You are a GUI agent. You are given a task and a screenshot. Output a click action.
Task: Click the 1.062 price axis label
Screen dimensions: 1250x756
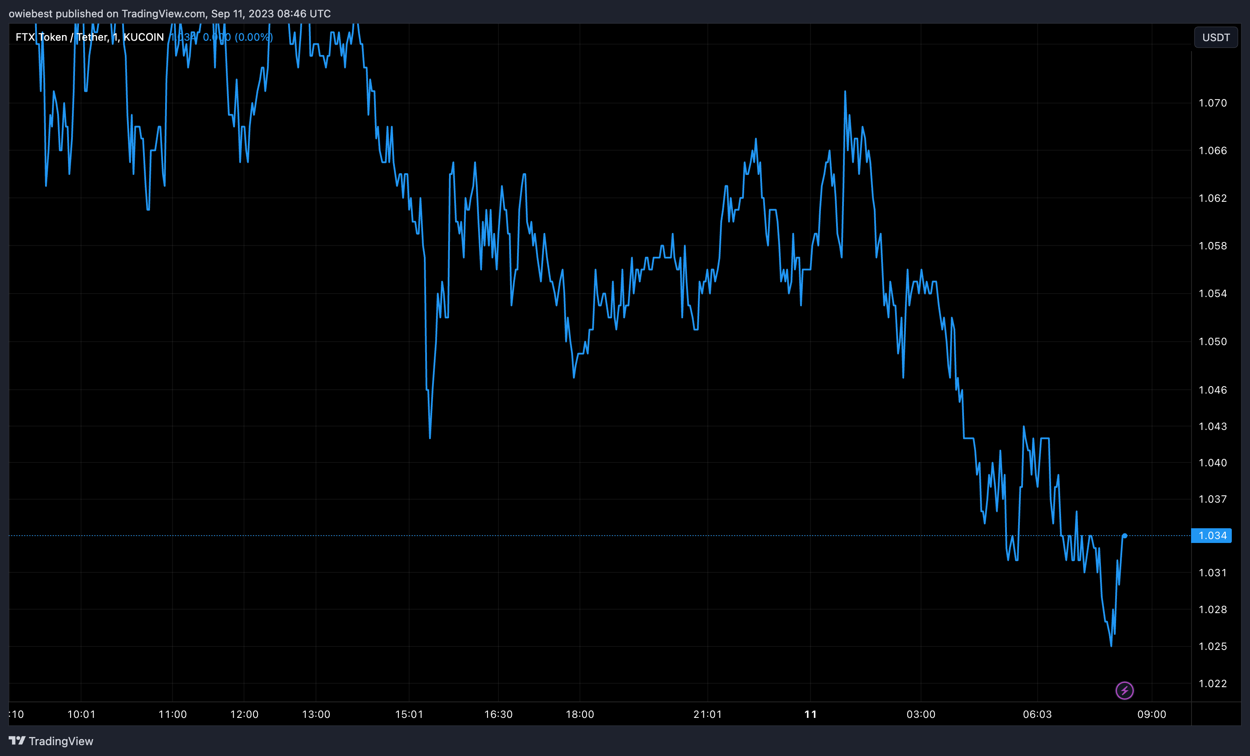1212,198
